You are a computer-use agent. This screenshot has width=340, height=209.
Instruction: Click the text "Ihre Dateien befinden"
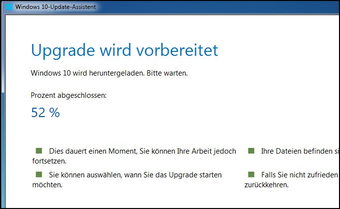pyautogui.click(x=297, y=151)
